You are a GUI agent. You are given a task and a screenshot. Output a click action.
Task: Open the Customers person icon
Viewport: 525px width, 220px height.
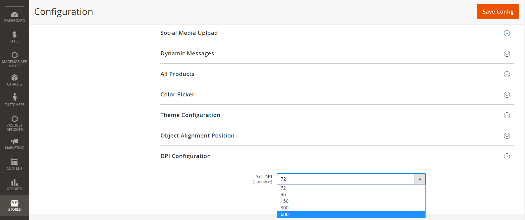(15, 97)
